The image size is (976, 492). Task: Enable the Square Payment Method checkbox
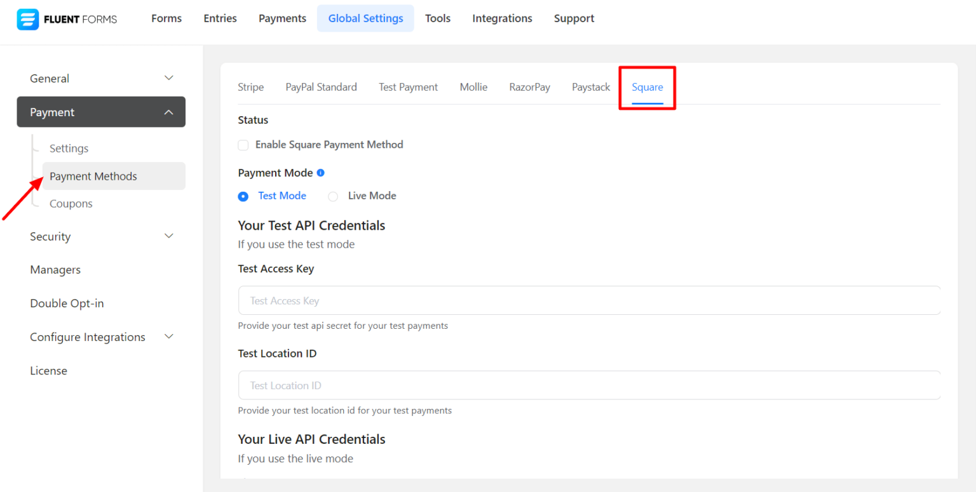(x=243, y=145)
